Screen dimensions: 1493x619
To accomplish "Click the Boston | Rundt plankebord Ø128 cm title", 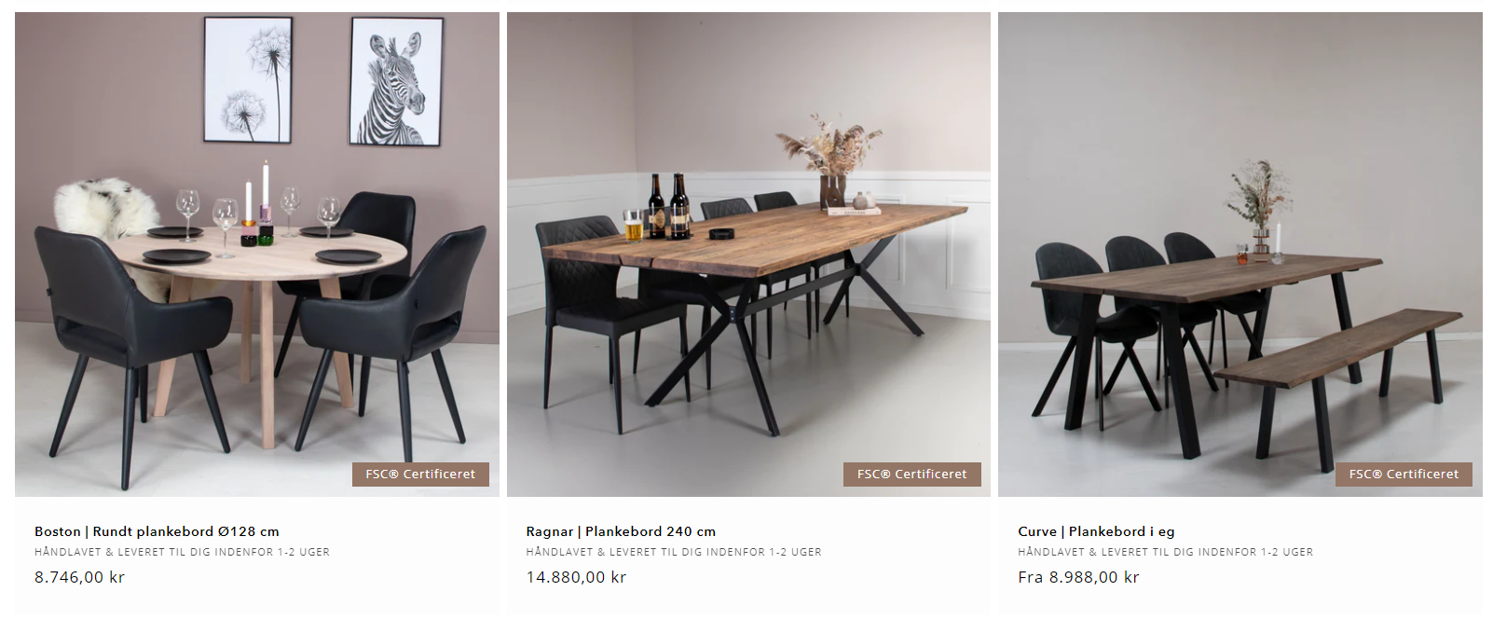I will pos(157,531).
